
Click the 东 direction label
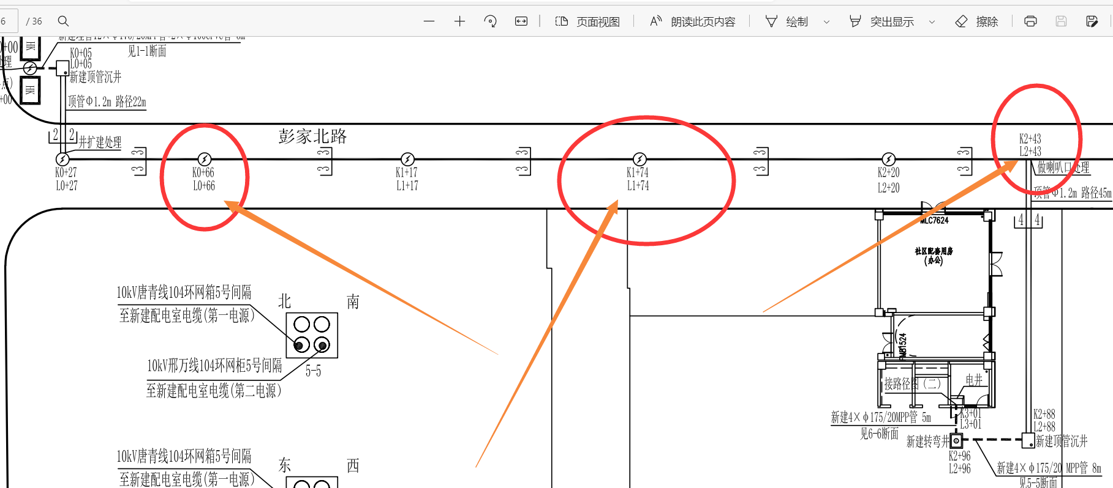[285, 465]
